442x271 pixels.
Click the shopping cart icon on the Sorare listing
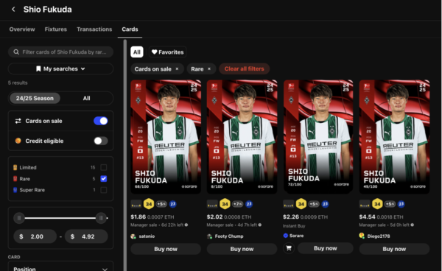(289, 248)
